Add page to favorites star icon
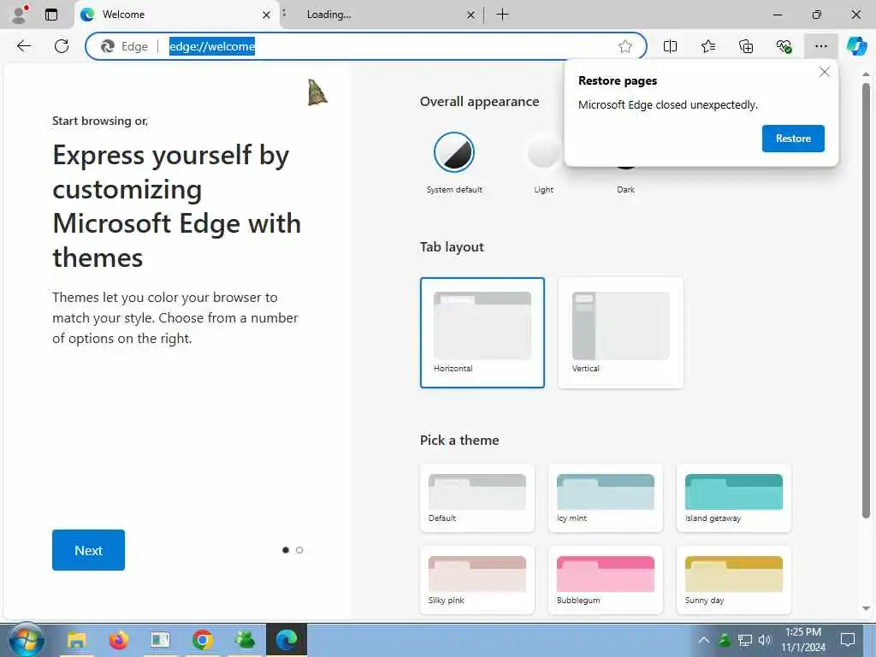Screen dimensions: 876x657 (x=625, y=46)
